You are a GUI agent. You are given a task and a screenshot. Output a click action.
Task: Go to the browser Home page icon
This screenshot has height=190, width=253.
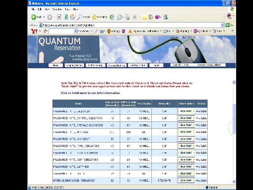coord(72,17)
